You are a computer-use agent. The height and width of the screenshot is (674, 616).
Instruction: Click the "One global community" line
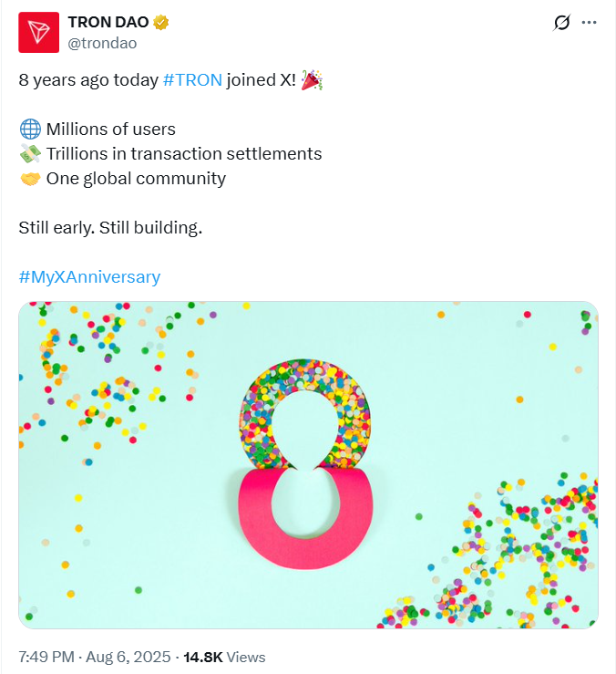point(136,179)
